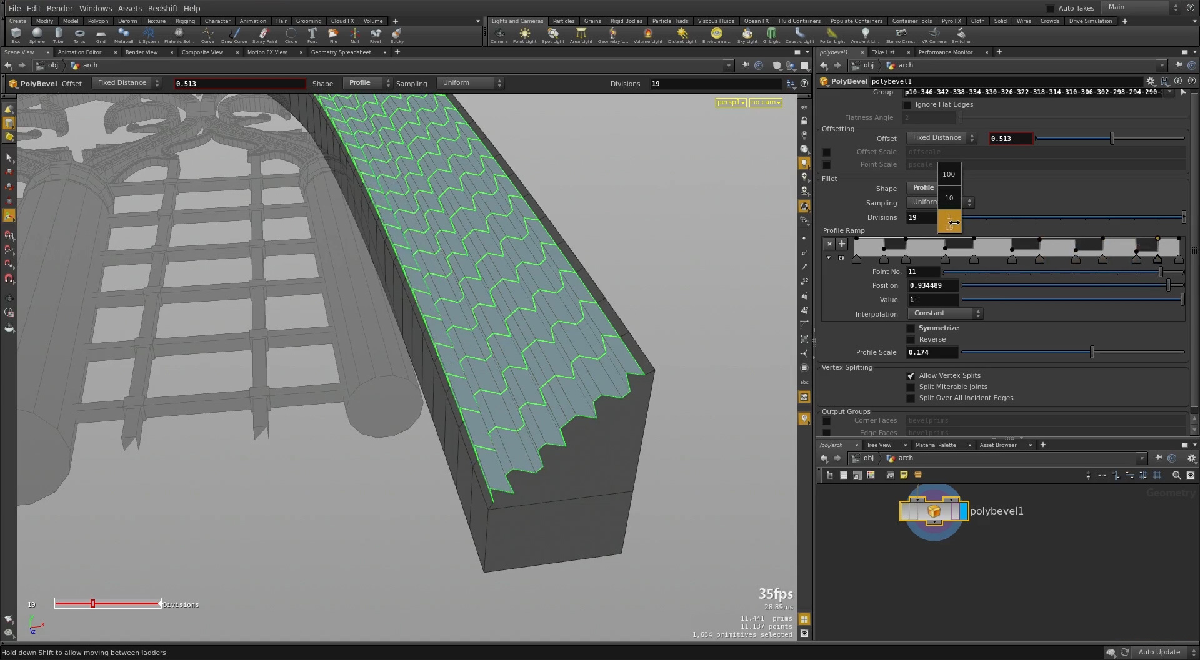Click the Sky Light shelf icon
1200x660 pixels.
tap(747, 35)
